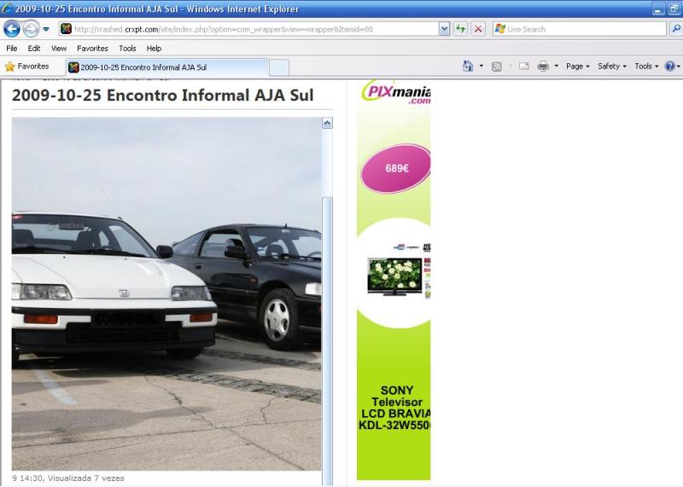Screen dimensions: 683x487
Task: Click the pink 689€ price badge
Action: click(x=396, y=168)
